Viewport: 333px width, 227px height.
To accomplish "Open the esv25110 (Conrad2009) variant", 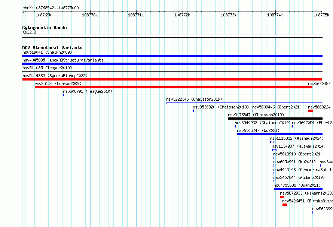I will coord(58,83).
